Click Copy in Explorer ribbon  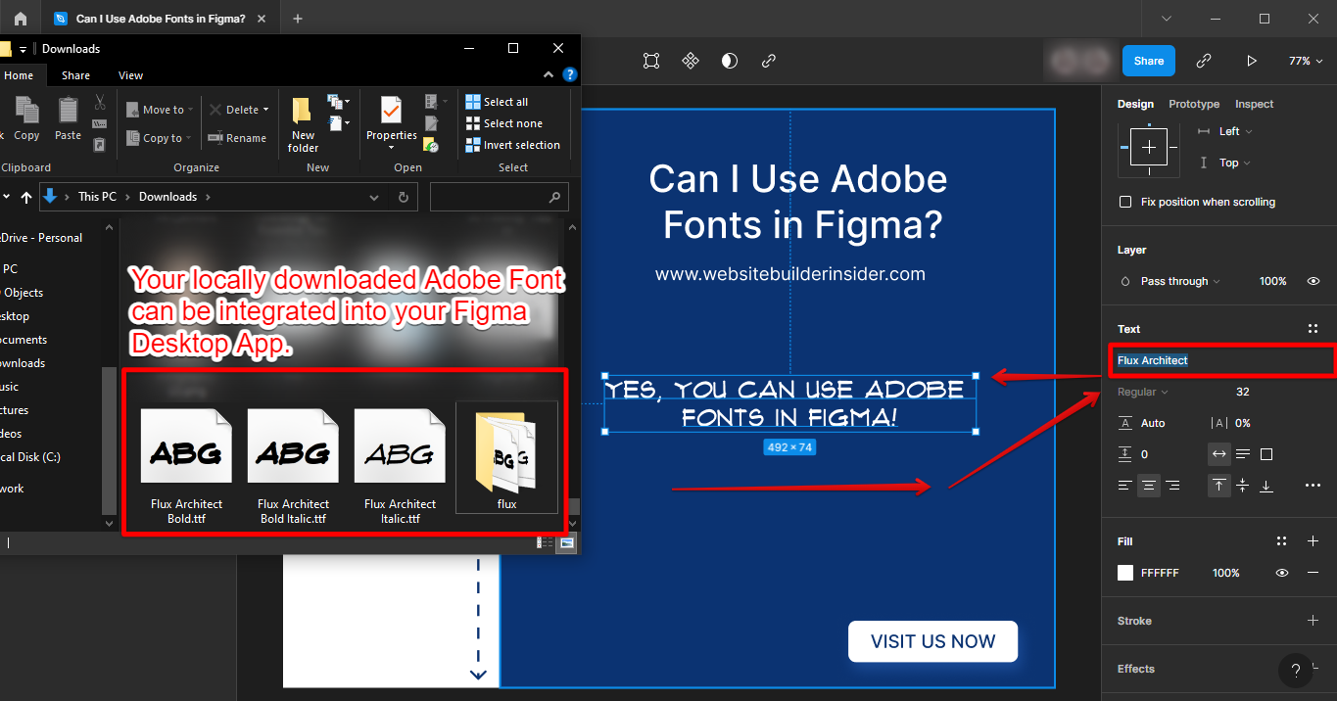pos(26,119)
